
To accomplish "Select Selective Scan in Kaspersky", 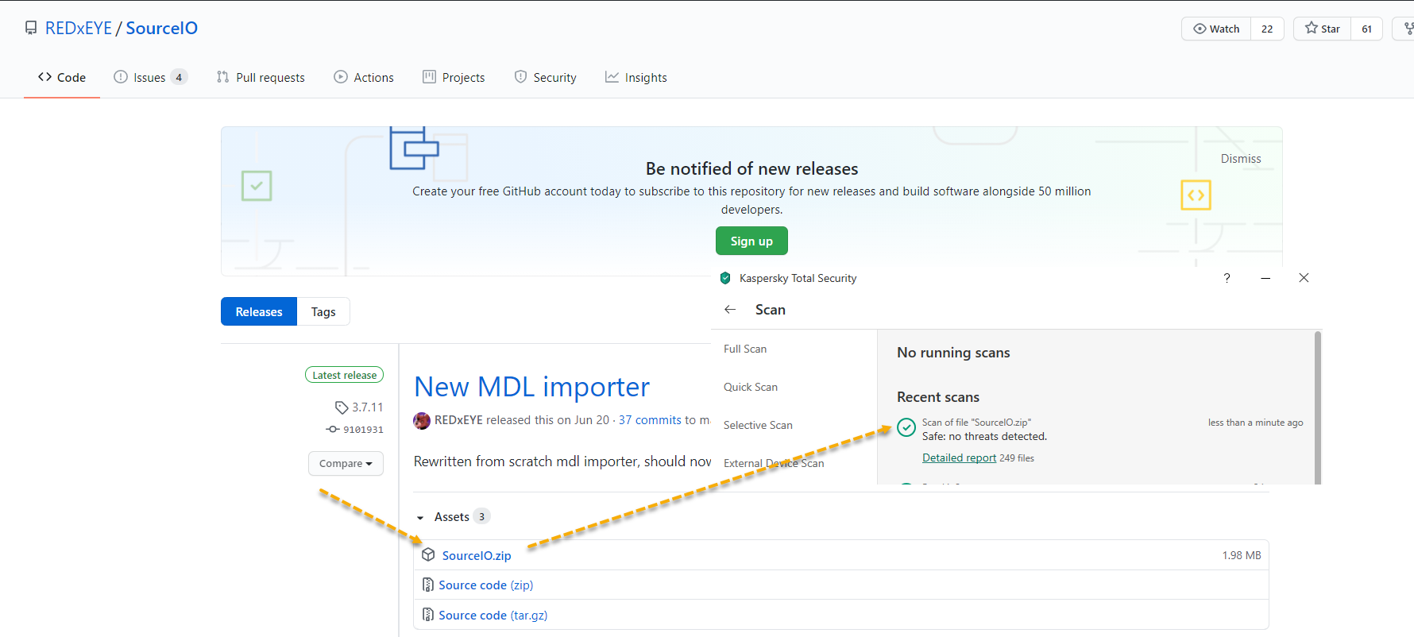I will [758, 425].
